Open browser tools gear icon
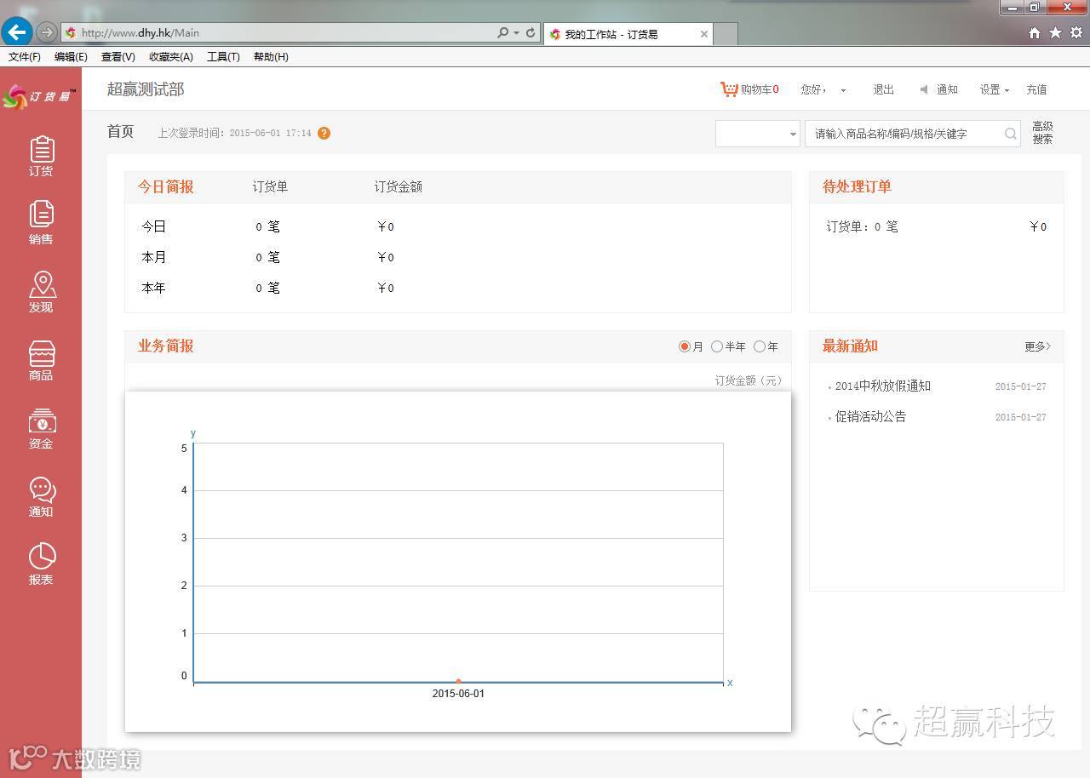The height and width of the screenshot is (778, 1090). [x=1076, y=33]
